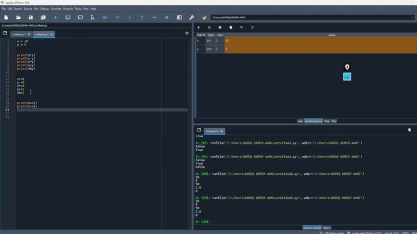Open the Consoles menu

click(56, 8)
